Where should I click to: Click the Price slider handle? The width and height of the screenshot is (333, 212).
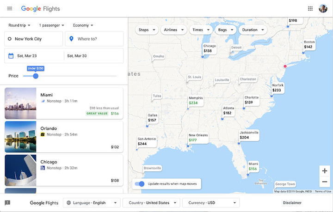[36, 76]
